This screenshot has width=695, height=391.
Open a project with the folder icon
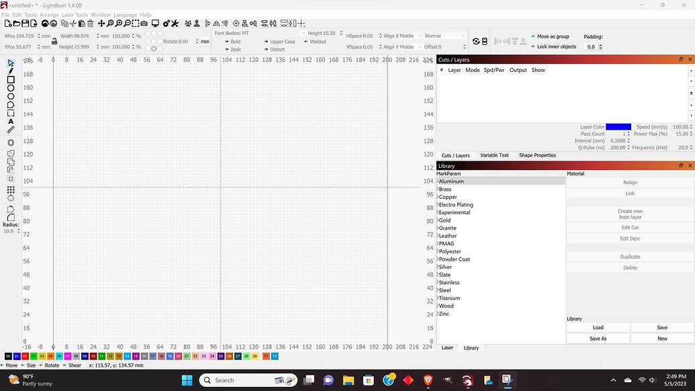click(16, 24)
